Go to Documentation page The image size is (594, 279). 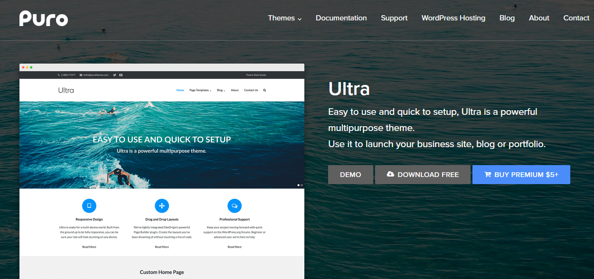(341, 18)
